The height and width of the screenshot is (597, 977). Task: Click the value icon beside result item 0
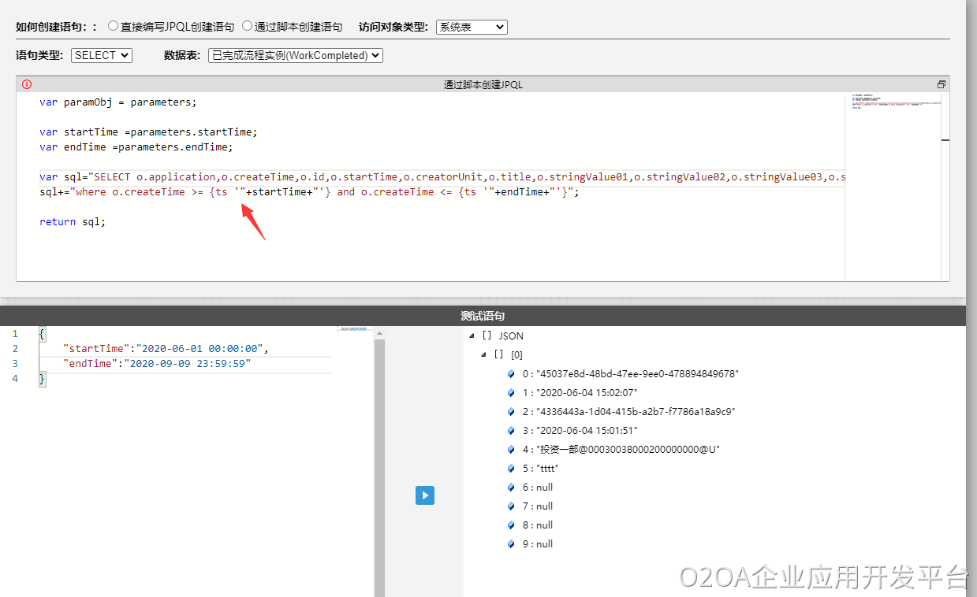tap(512, 374)
